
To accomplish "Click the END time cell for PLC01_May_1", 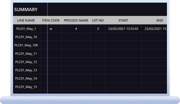I will [x=155, y=29].
